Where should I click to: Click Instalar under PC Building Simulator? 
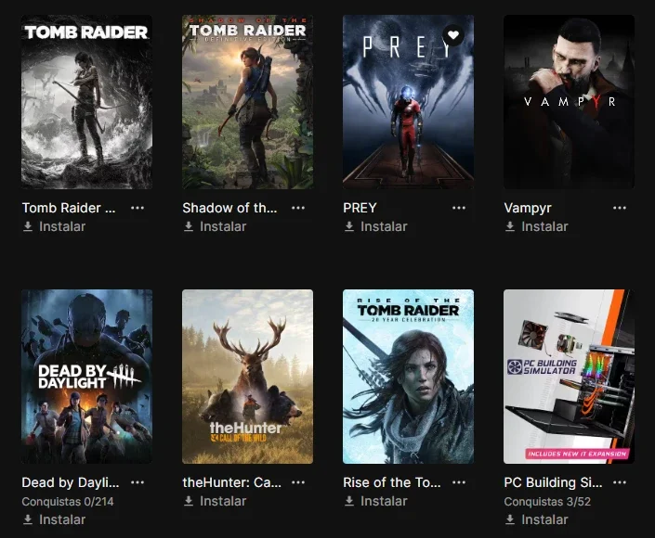click(x=536, y=519)
